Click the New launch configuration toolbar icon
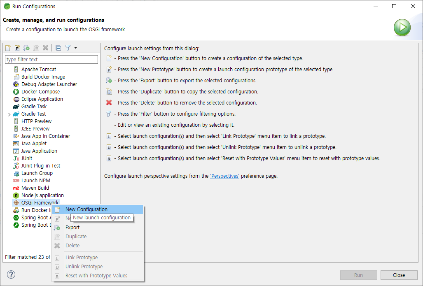This screenshot has height=286, width=423. [x=8, y=48]
